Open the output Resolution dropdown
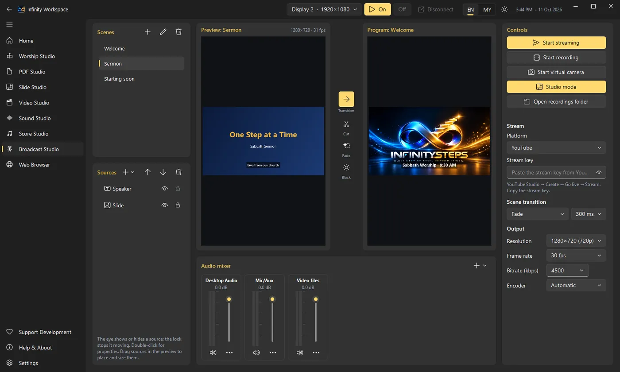This screenshot has height=372, width=620. tap(576, 241)
